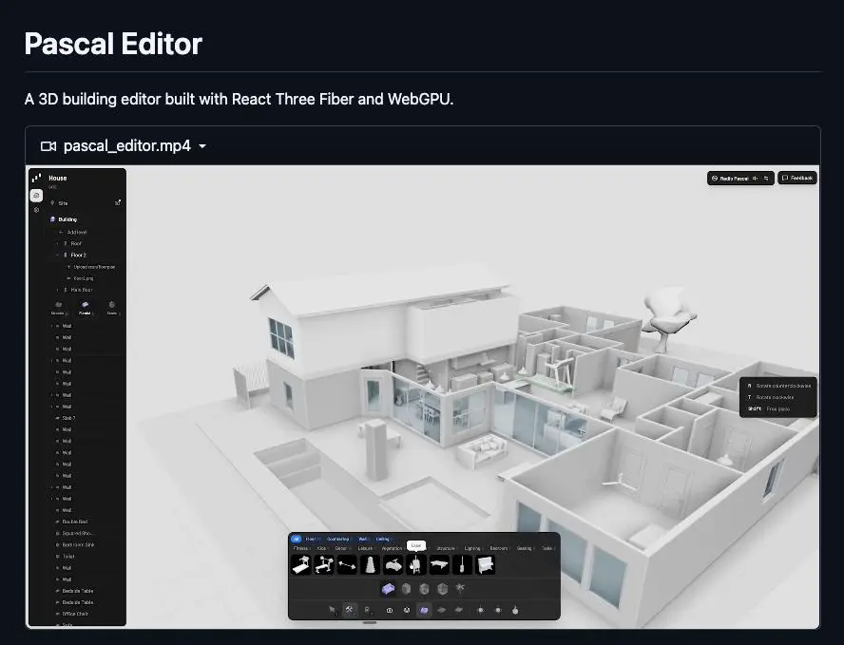Open the Structure asset category
This screenshot has height=645, width=844.
(x=446, y=548)
